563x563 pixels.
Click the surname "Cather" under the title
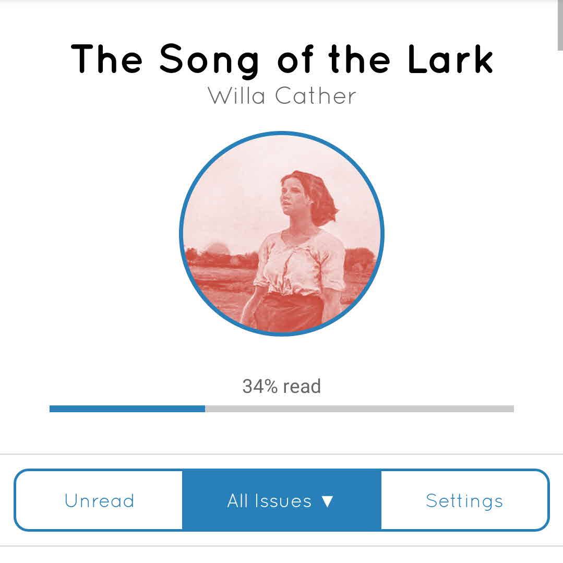315,96
